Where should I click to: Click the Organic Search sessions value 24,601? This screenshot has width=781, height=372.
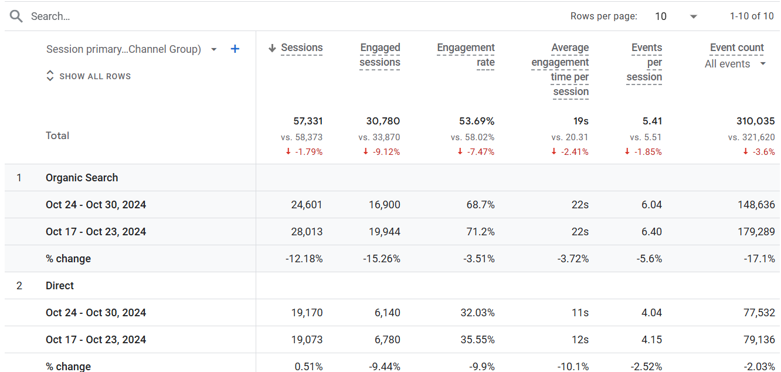point(307,205)
